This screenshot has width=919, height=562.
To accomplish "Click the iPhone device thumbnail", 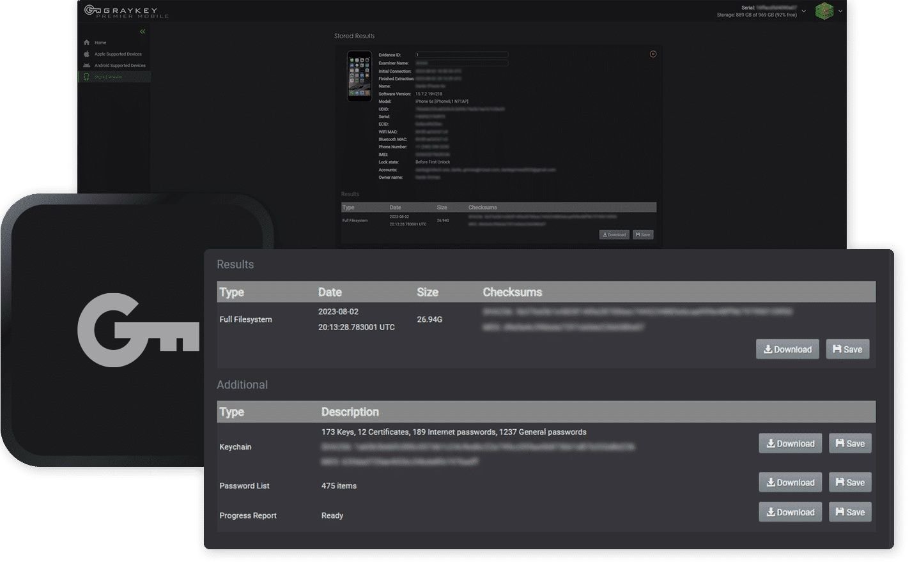I will 359,77.
